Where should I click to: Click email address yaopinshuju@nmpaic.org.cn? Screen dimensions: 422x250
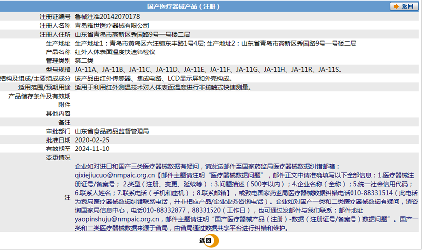(117, 219)
